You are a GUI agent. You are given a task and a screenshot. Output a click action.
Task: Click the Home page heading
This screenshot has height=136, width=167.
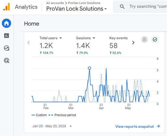[32, 23]
